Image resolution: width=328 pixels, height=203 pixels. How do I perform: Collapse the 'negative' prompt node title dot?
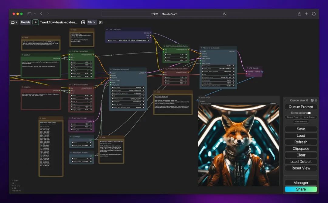22,87
